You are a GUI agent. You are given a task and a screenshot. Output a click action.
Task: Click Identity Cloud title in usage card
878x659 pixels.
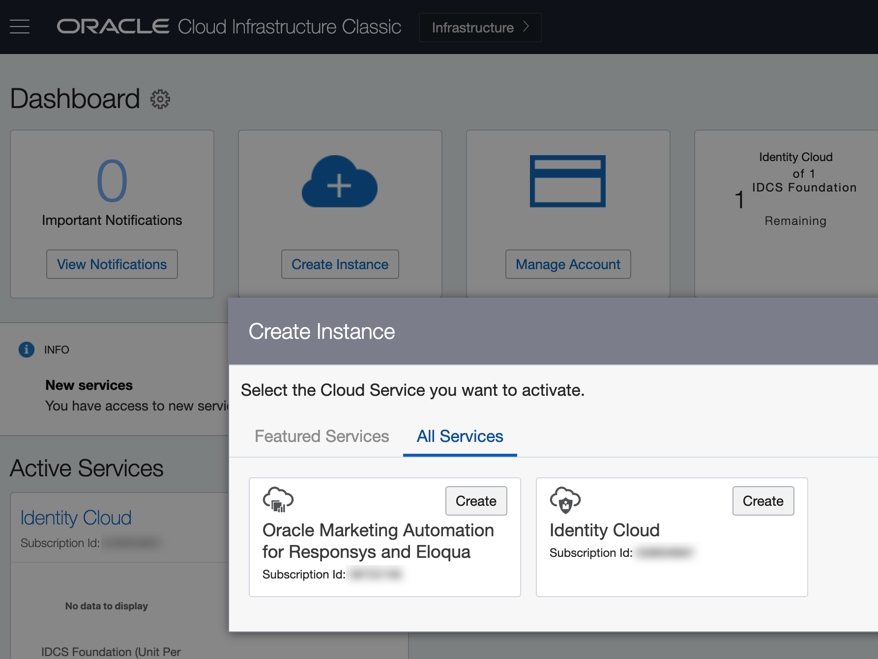[796, 157]
